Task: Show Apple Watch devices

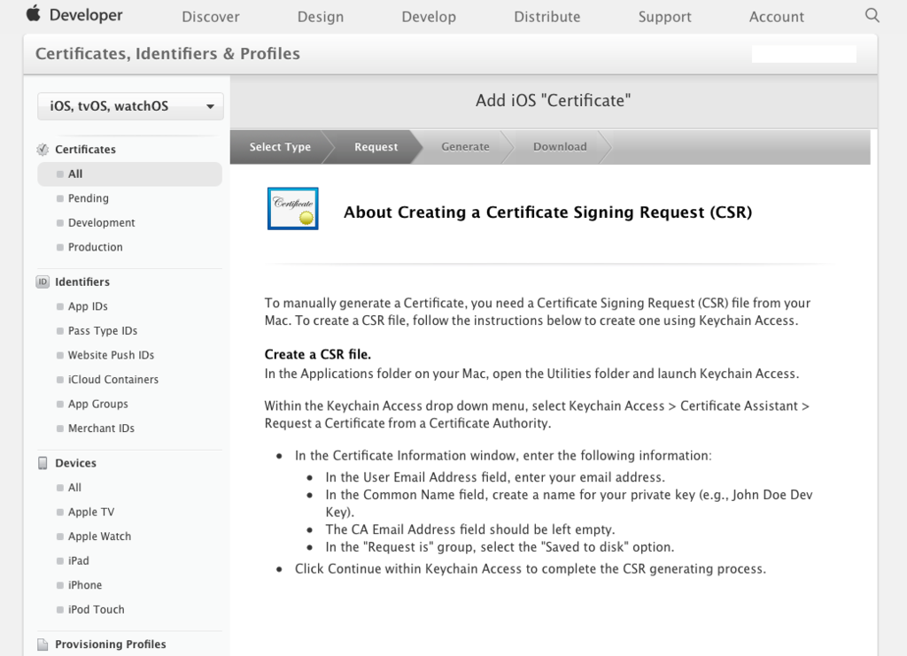Action: [99, 536]
